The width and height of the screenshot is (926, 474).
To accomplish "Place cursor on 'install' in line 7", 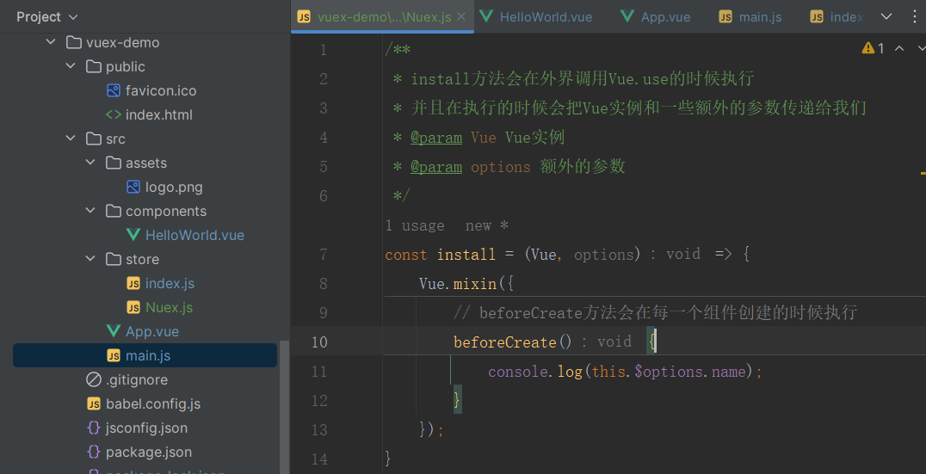I will click(x=466, y=255).
